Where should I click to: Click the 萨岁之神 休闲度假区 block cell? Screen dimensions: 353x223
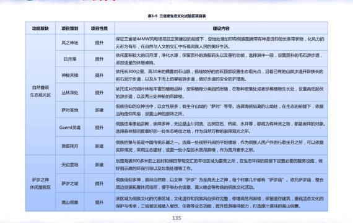(x=40, y=183)
